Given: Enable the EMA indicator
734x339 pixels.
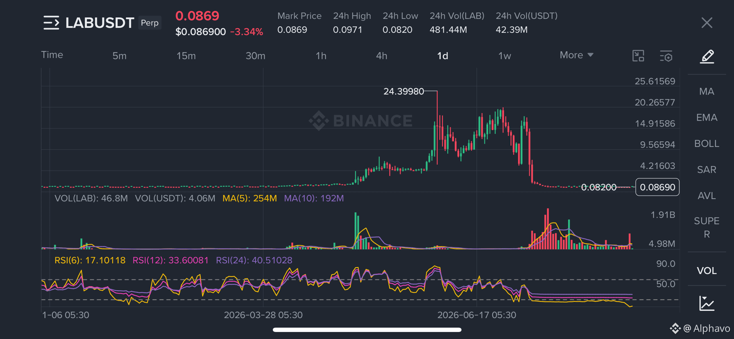Looking at the screenshot, I should [707, 118].
